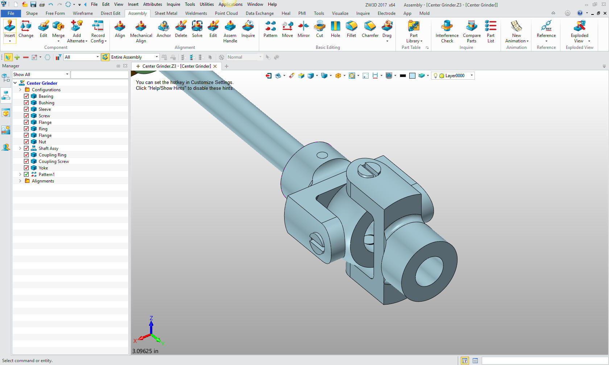Collapse the Center Grinder root node

click(x=15, y=83)
